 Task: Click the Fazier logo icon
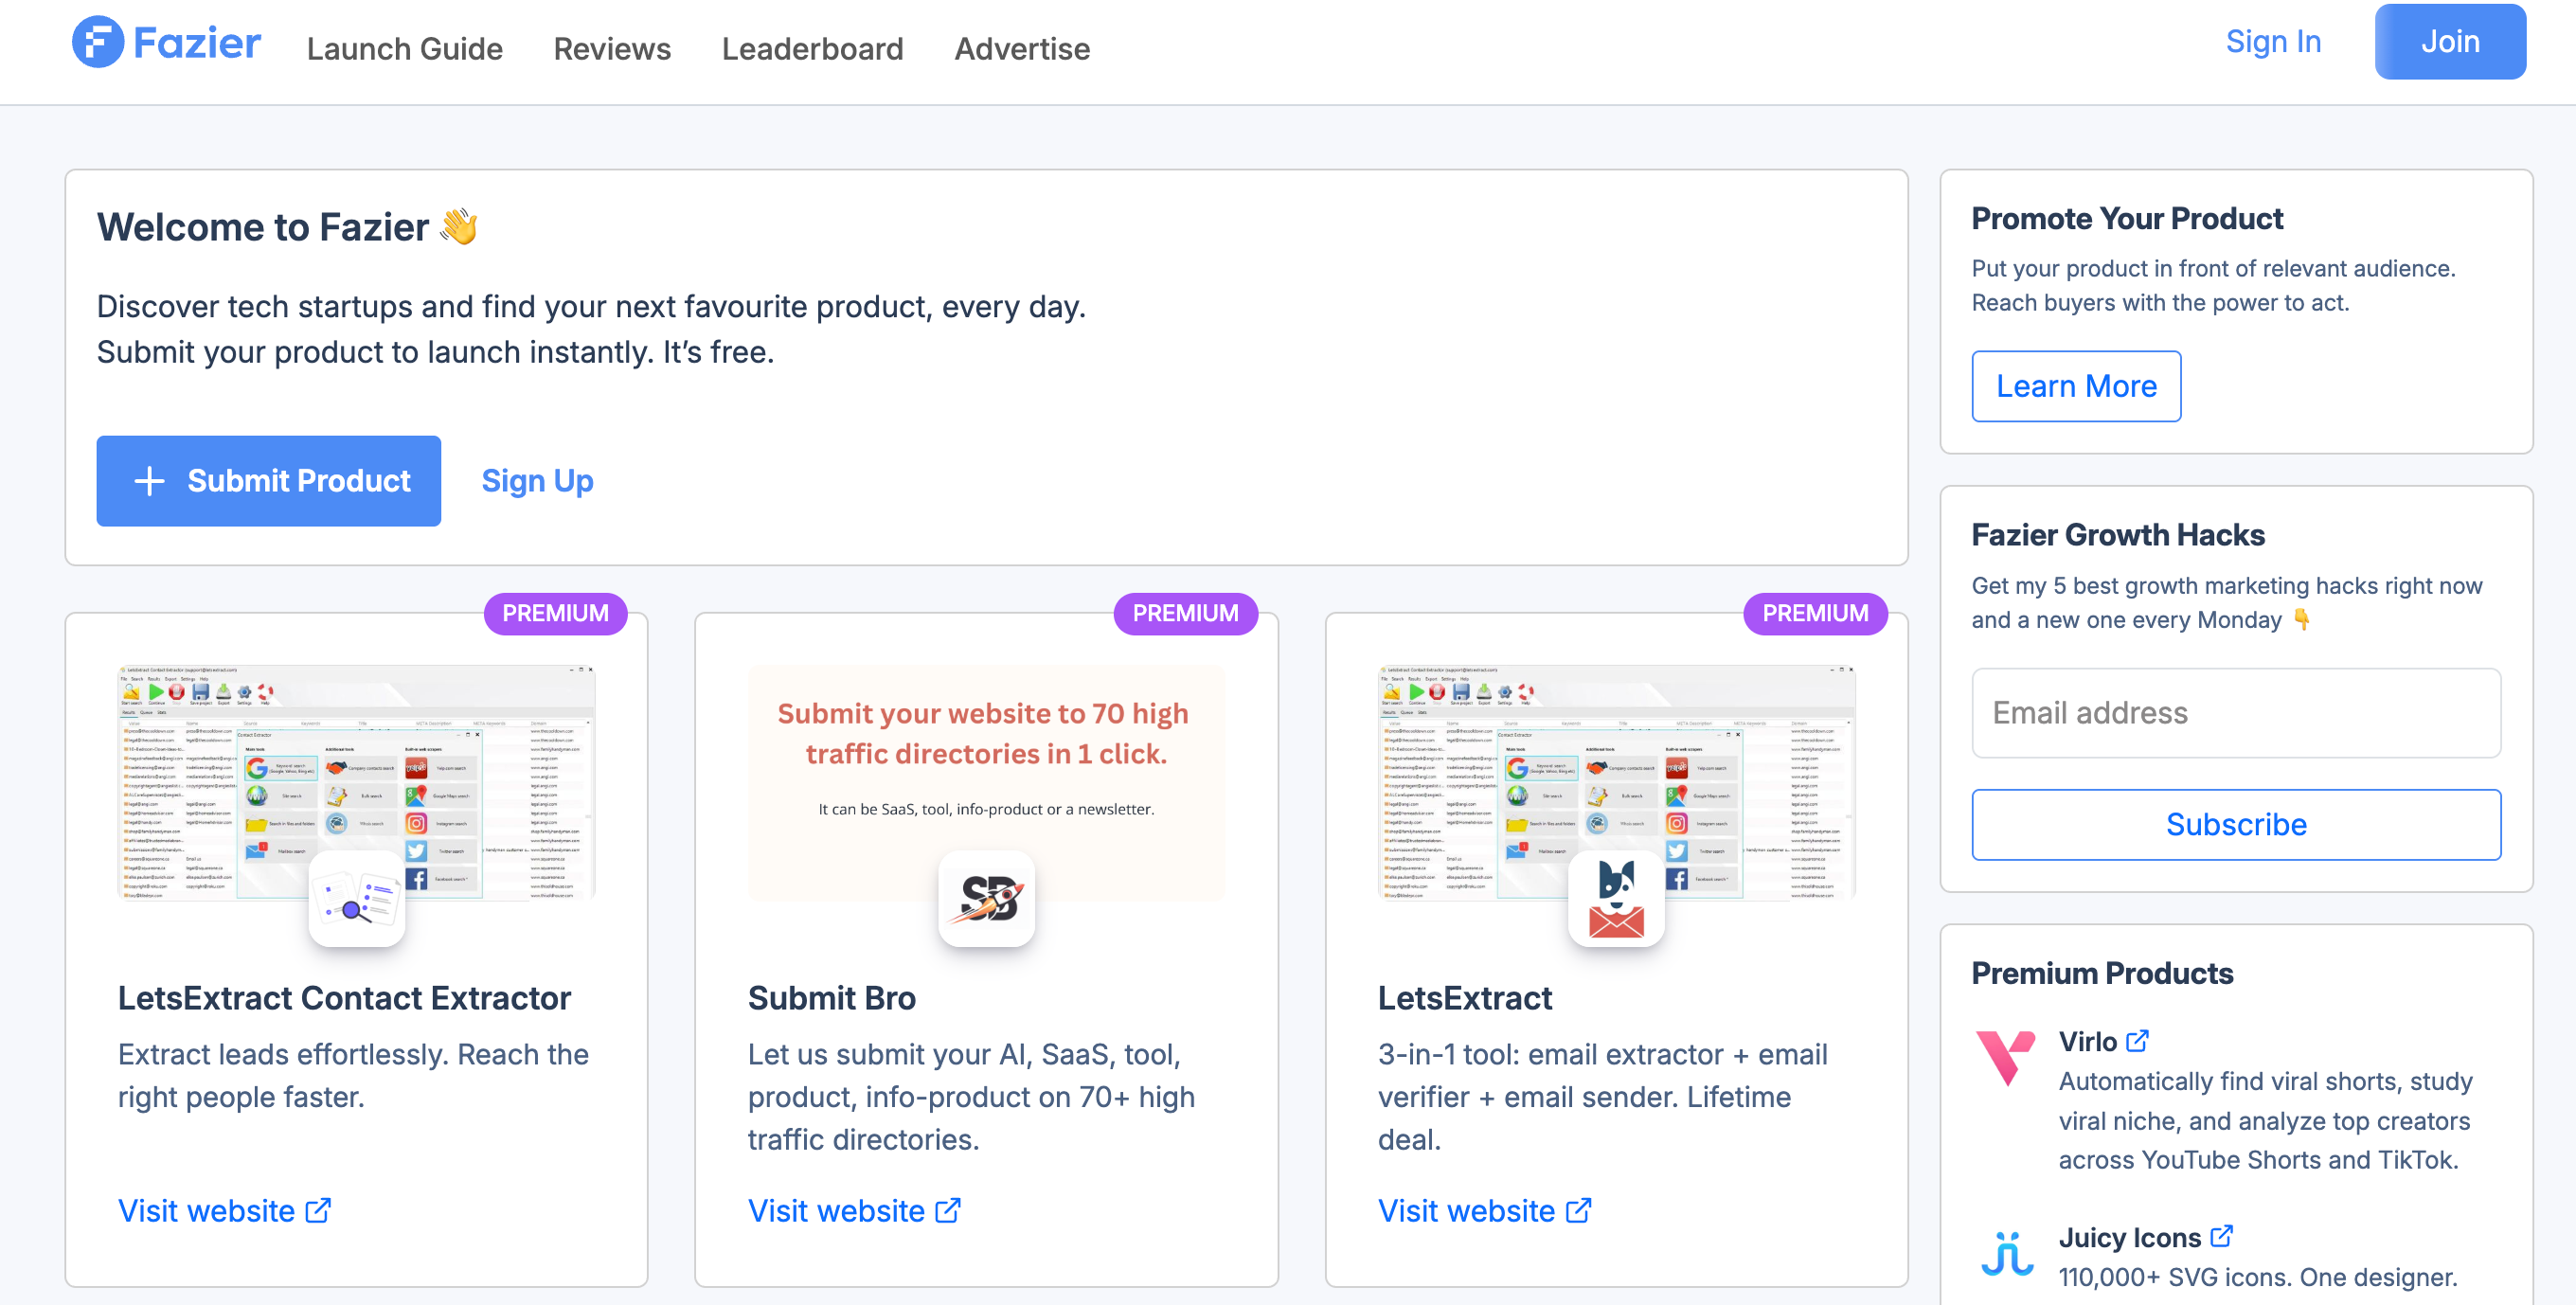97,42
